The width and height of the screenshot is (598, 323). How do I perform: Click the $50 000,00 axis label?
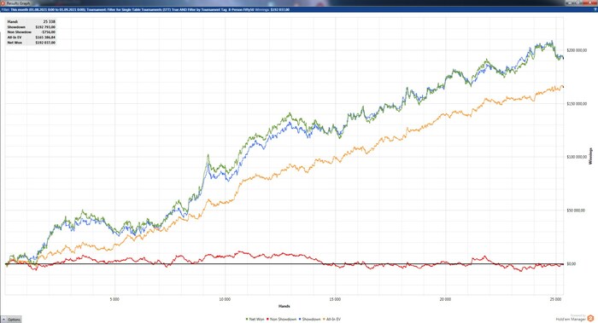click(575, 210)
